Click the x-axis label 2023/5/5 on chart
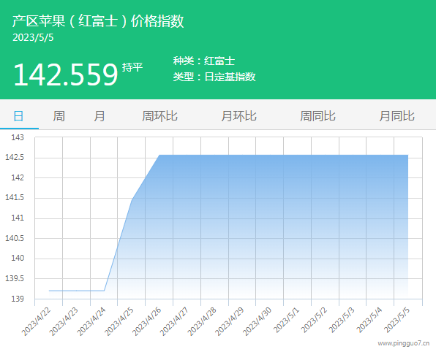Screen dimensions: 436x352 click(397, 320)
